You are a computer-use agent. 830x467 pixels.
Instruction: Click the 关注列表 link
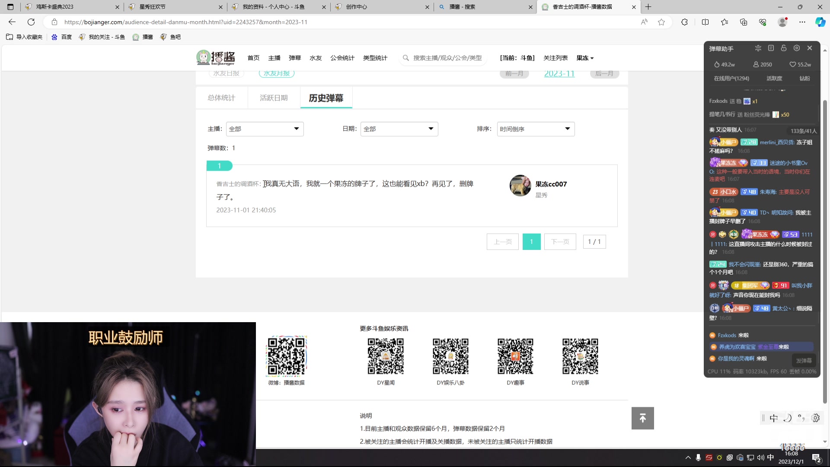[x=555, y=58]
